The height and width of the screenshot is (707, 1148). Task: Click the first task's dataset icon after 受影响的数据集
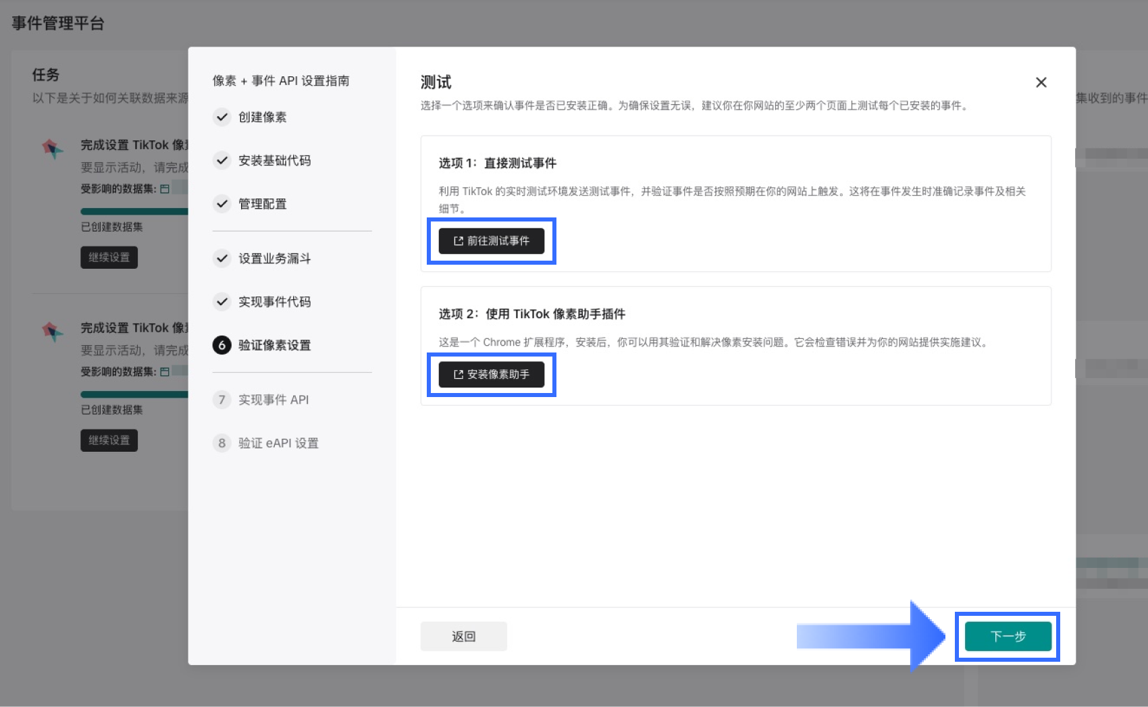pyautogui.click(x=165, y=189)
